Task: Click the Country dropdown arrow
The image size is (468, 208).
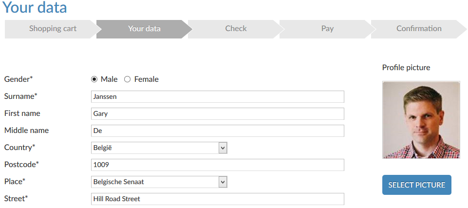Action: tap(223, 148)
